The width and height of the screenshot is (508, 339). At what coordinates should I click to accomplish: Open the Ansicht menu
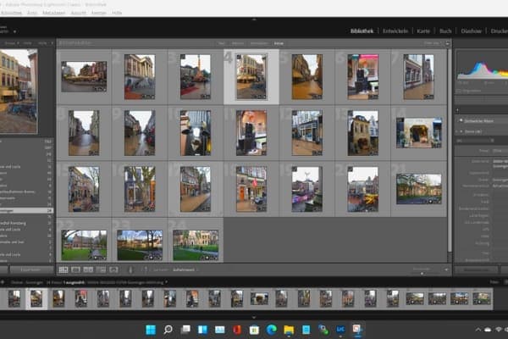(79, 13)
